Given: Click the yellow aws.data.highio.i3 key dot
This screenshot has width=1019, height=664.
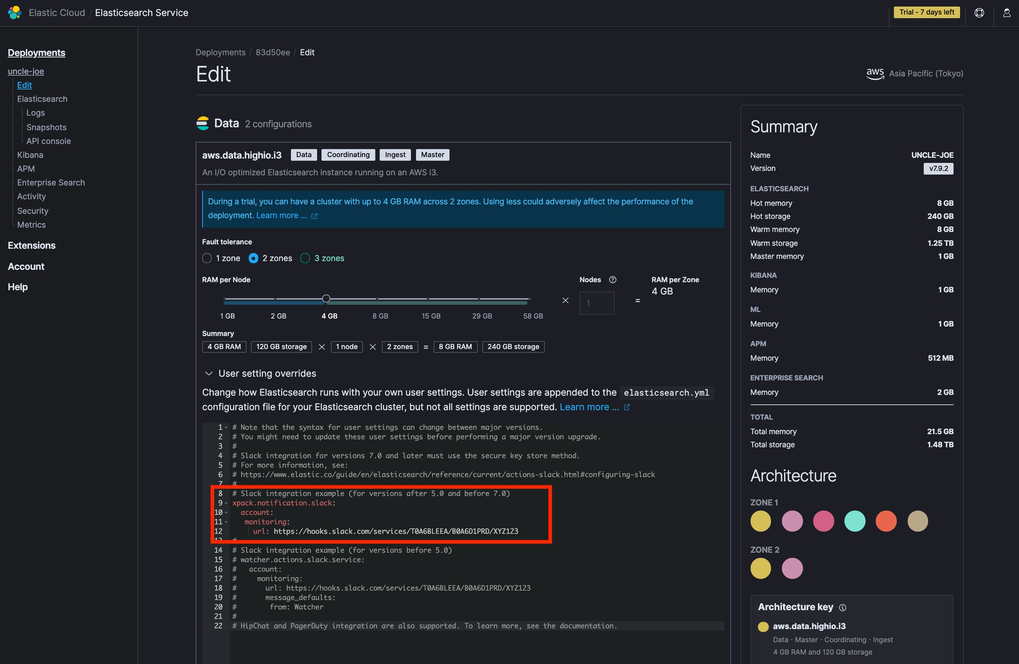Looking at the screenshot, I should (763, 626).
